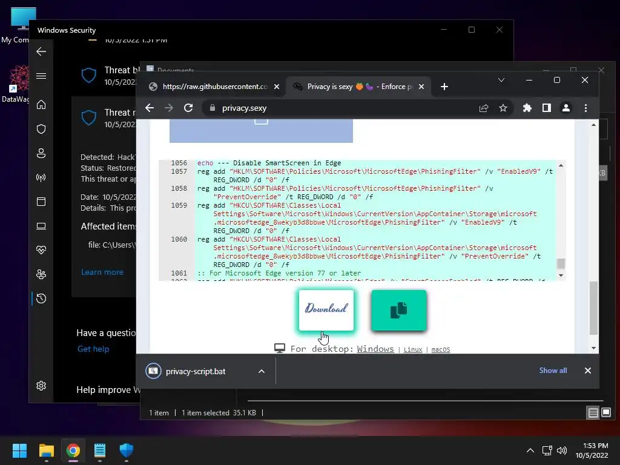The height and width of the screenshot is (465, 620).
Task: Open Chrome three-dot menu
Action: tap(585, 108)
